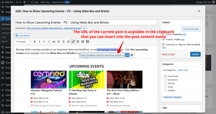
Task: Open Fluent Forms in admin bar
Action: [61, 2]
